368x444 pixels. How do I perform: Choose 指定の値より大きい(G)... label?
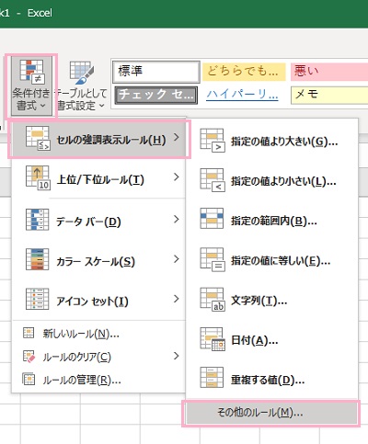pyautogui.click(x=284, y=142)
